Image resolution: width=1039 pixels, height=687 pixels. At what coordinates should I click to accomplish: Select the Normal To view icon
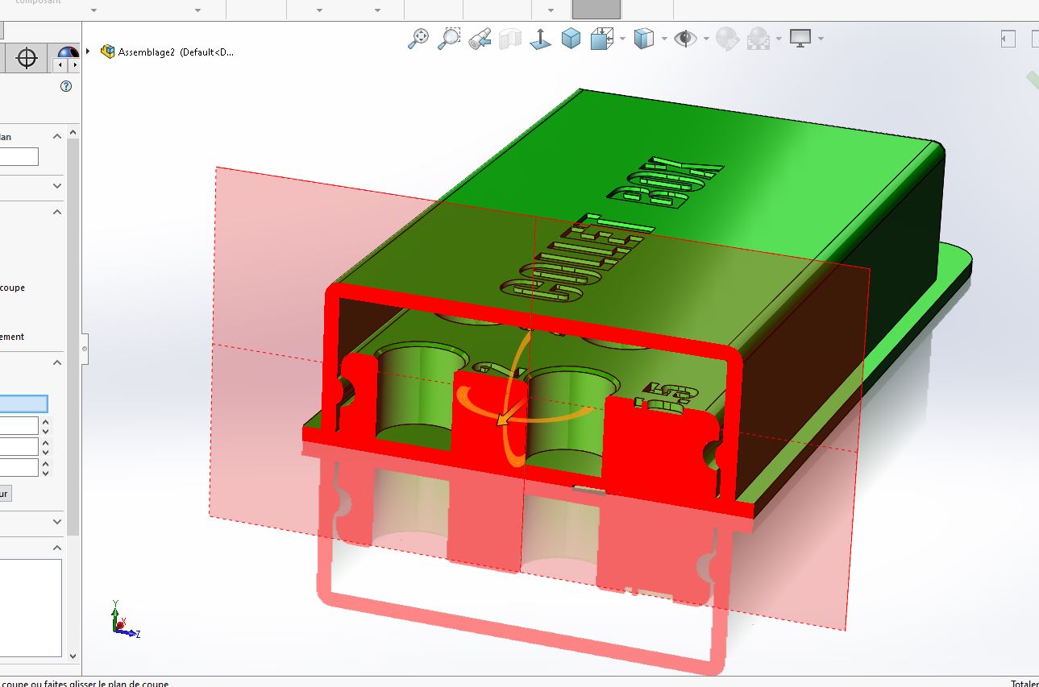tap(540, 38)
